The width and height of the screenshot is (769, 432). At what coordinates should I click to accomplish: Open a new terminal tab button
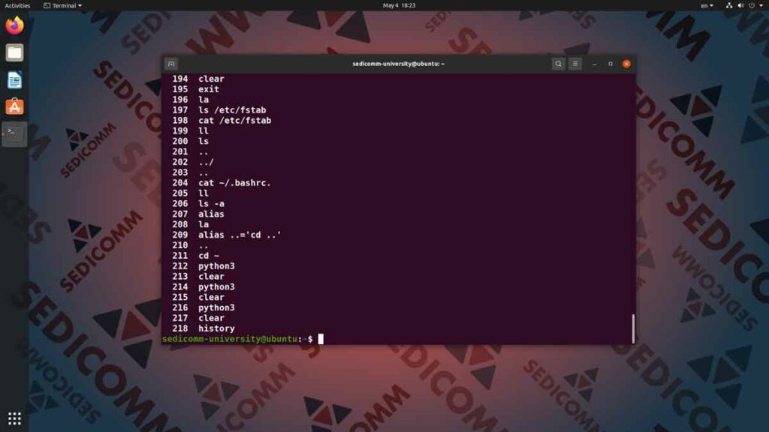point(171,64)
